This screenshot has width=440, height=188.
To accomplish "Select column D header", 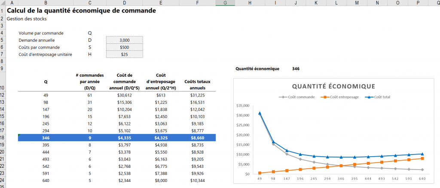I will pyautogui.click(x=124, y=3).
